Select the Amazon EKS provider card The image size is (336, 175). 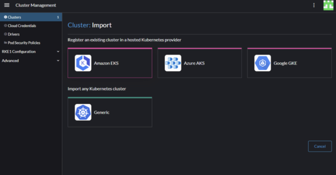pyautogui.click(x=110, y=63)
